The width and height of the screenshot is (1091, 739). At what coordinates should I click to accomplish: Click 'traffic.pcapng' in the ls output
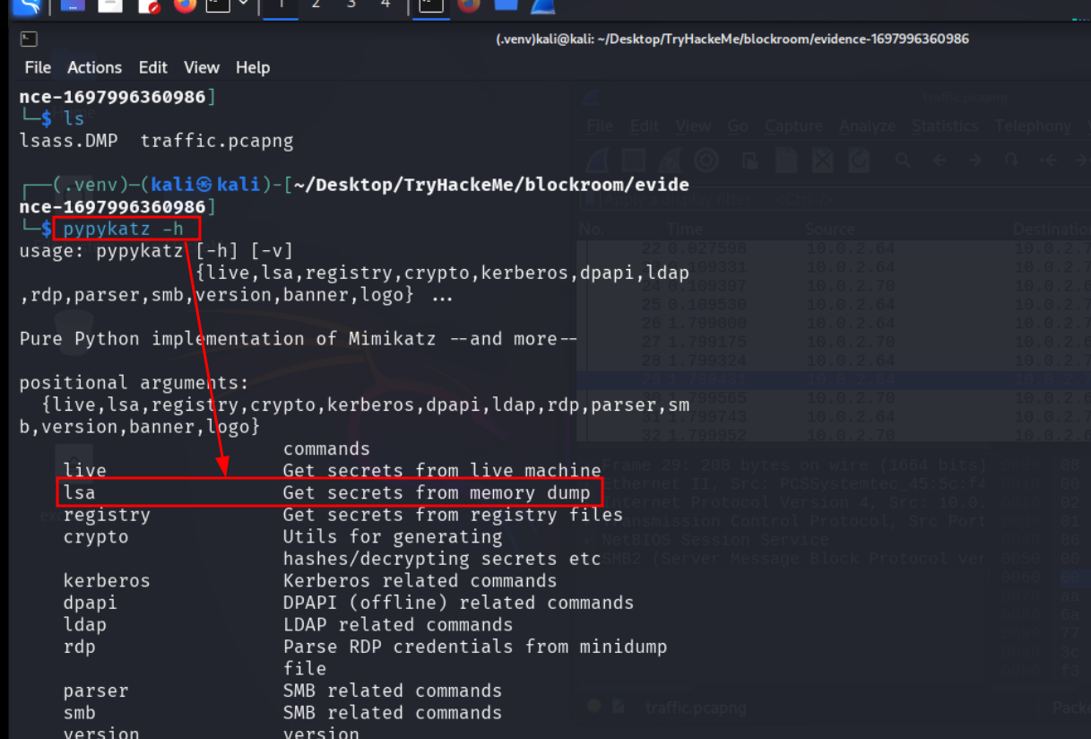[x=217, y=141]
